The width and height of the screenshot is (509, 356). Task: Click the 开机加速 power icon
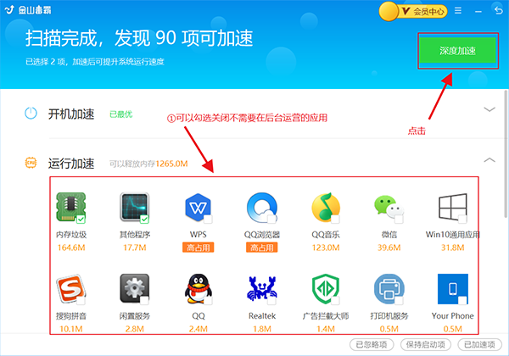click(31, 113)
